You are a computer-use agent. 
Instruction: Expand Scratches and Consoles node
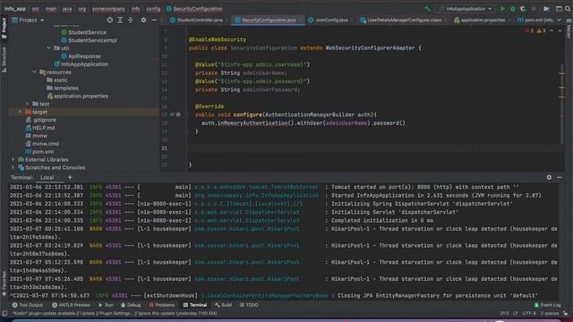coord(13,167)
